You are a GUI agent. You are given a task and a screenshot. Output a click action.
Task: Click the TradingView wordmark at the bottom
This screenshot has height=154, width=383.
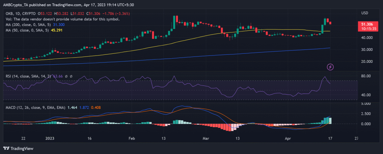tap(22, 148)
